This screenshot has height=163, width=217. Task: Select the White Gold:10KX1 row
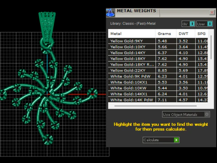click(158, 82)
